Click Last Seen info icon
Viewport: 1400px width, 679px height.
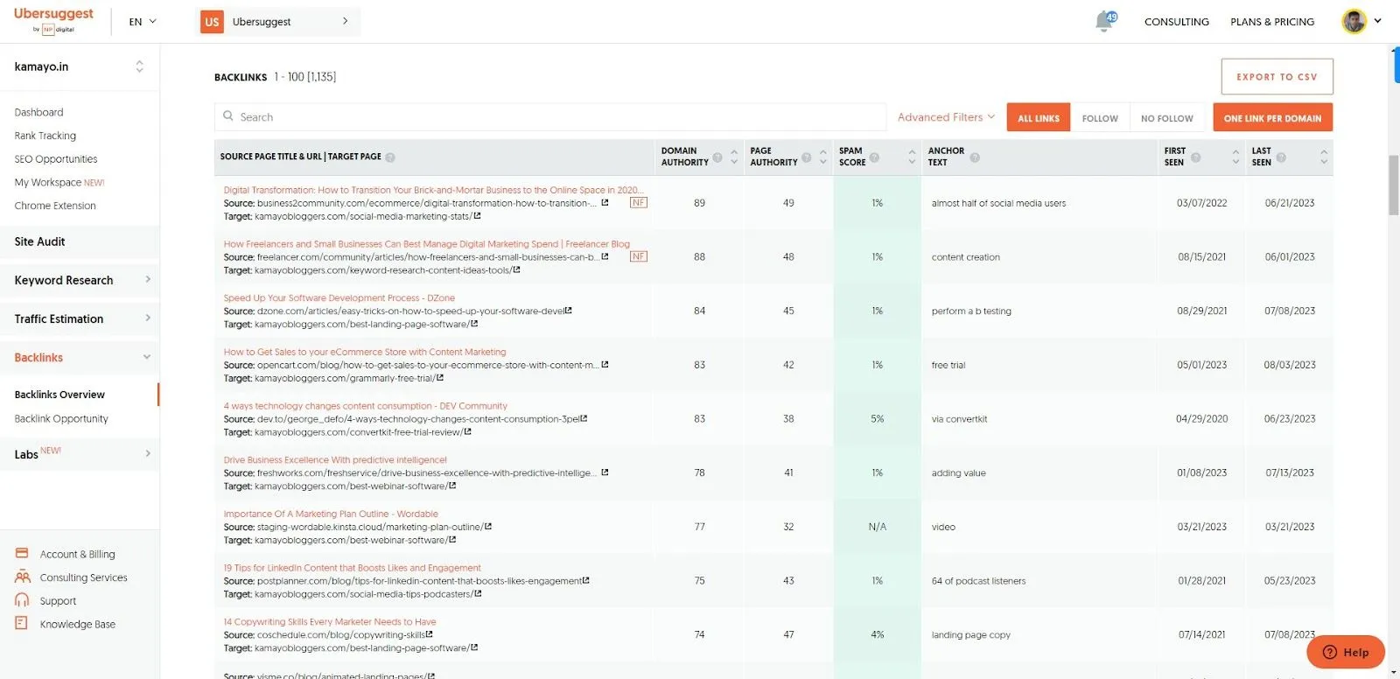(1281, 157)
